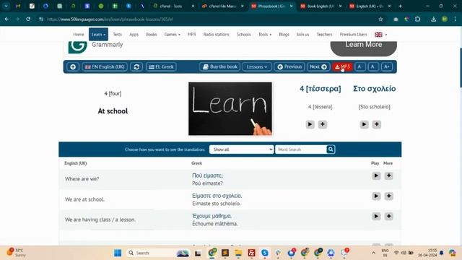Open the browser downloads icon
This screenshot has width=462, height=260.
coord(433,19)
